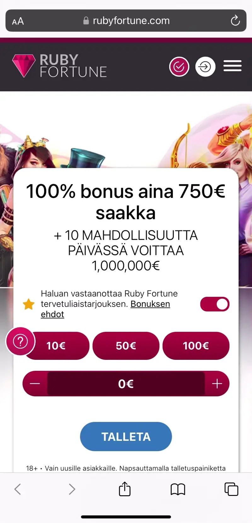Tap the Safari share icon
Image resolution: width=252 pixels, height=523 pixels.
125,489
